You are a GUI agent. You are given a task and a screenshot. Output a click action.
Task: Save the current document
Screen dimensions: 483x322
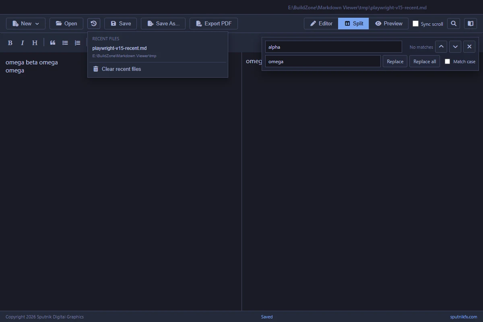pyautogui.click(x=121, y=23)
